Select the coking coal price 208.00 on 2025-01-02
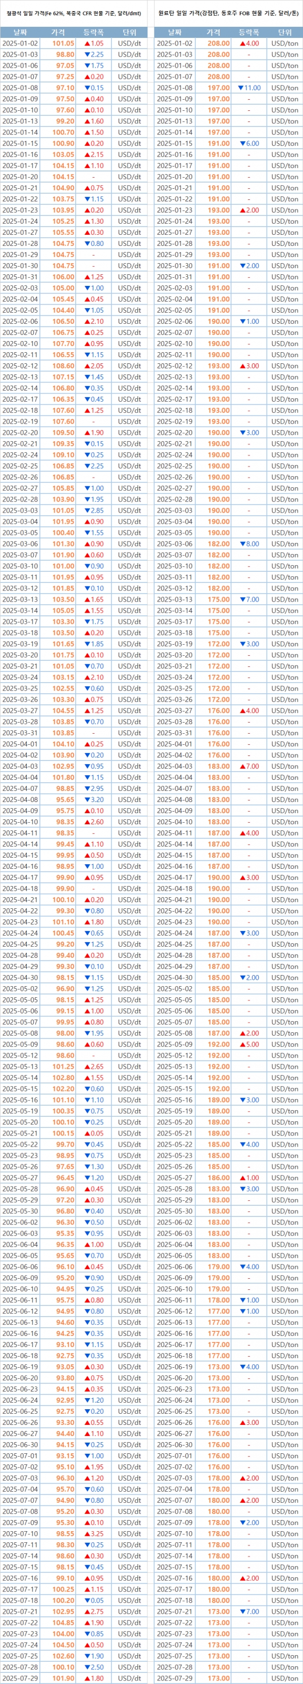 coord(218,43)
